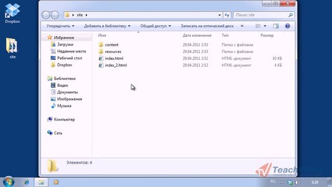
Task: Change the view layout icon
Action: (x=258, y=26)
